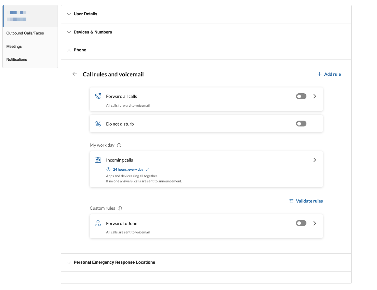
Task: Enable the Forward all calls toggle
Action: [x=301, y=96]
